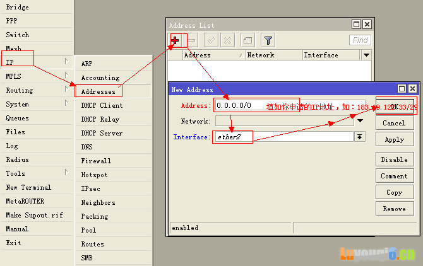
Task: Click Make Supout.rif in sidebar
Action: [37, 215]
